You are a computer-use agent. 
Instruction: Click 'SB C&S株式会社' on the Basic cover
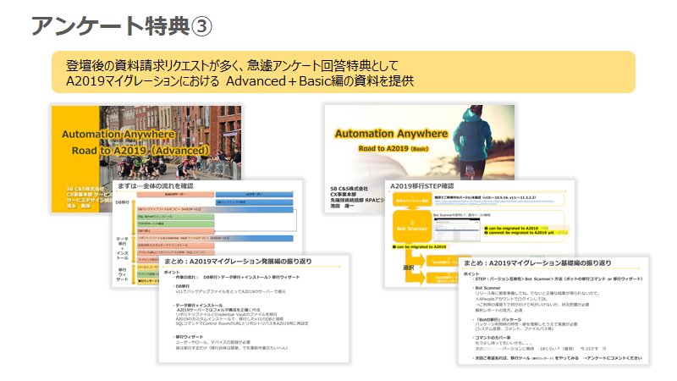[350, 189]
